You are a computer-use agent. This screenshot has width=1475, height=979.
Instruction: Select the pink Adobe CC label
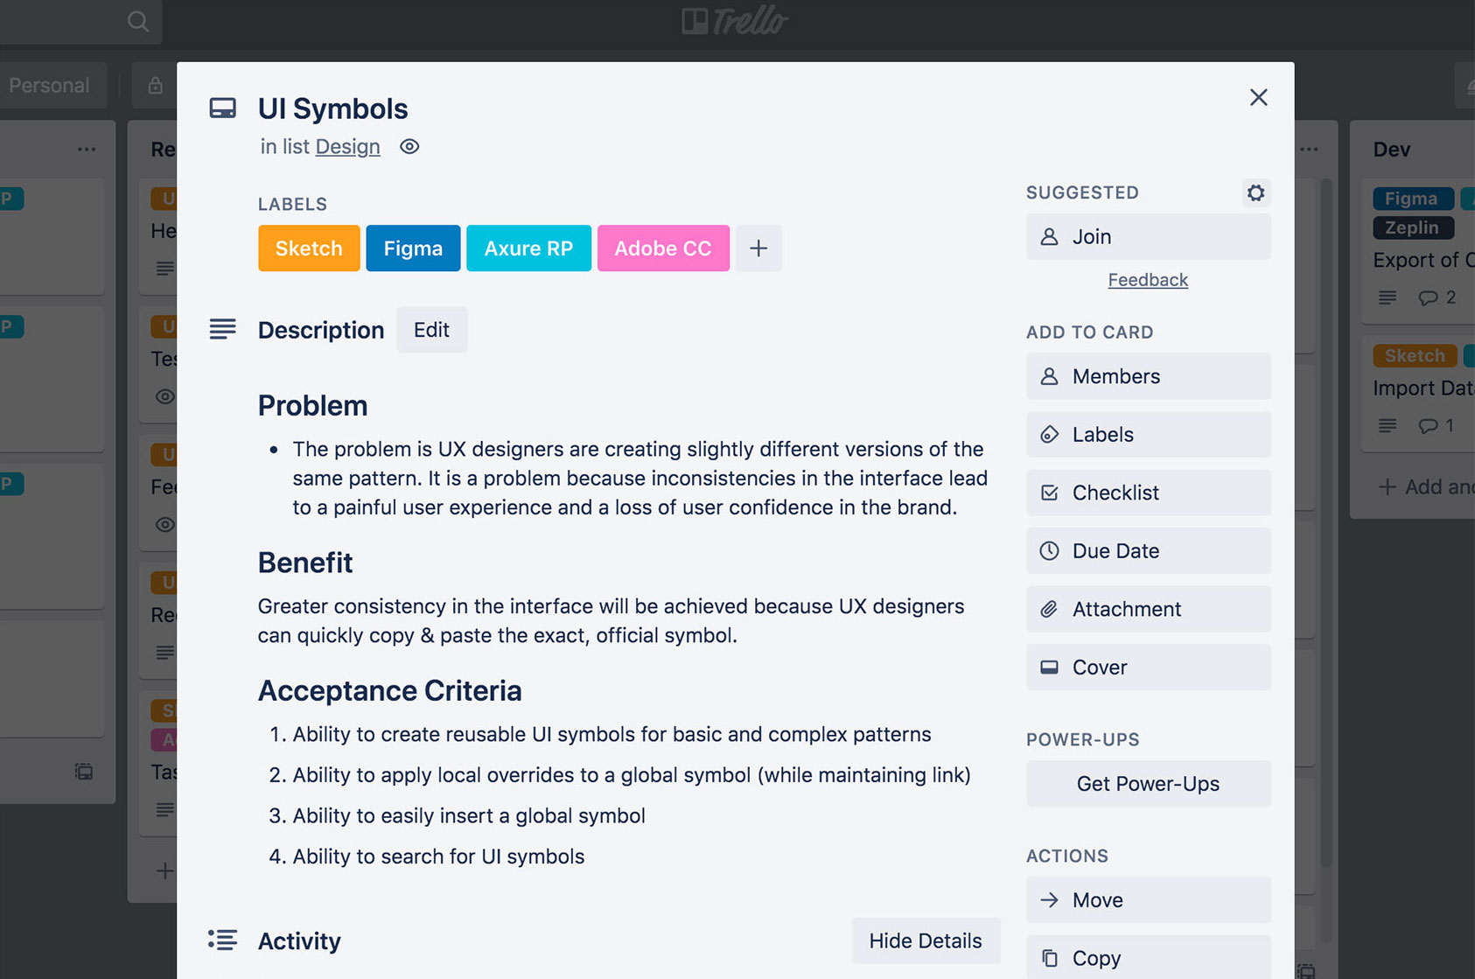(663, 248)
